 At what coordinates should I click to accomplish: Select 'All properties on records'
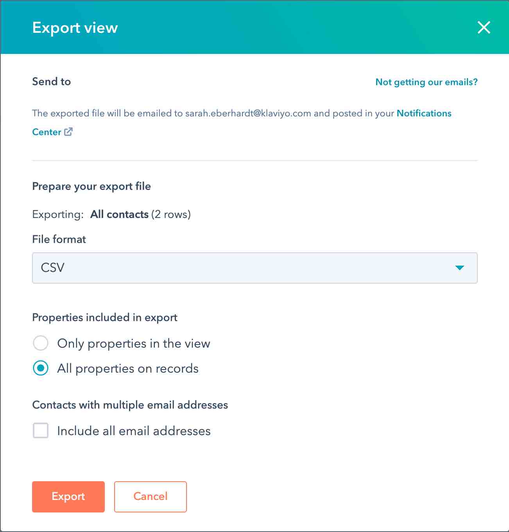pos(40,368)
